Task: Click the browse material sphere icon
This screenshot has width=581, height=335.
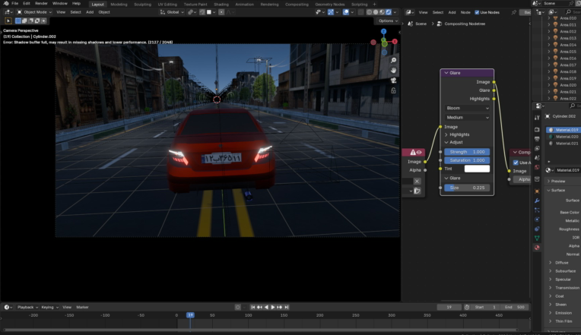Action: [x=548, y=170]
